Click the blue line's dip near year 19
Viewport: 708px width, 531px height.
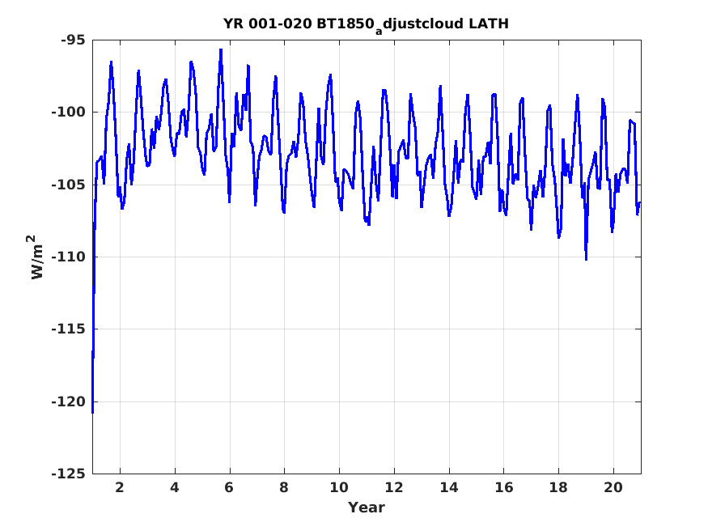(586, 259)
